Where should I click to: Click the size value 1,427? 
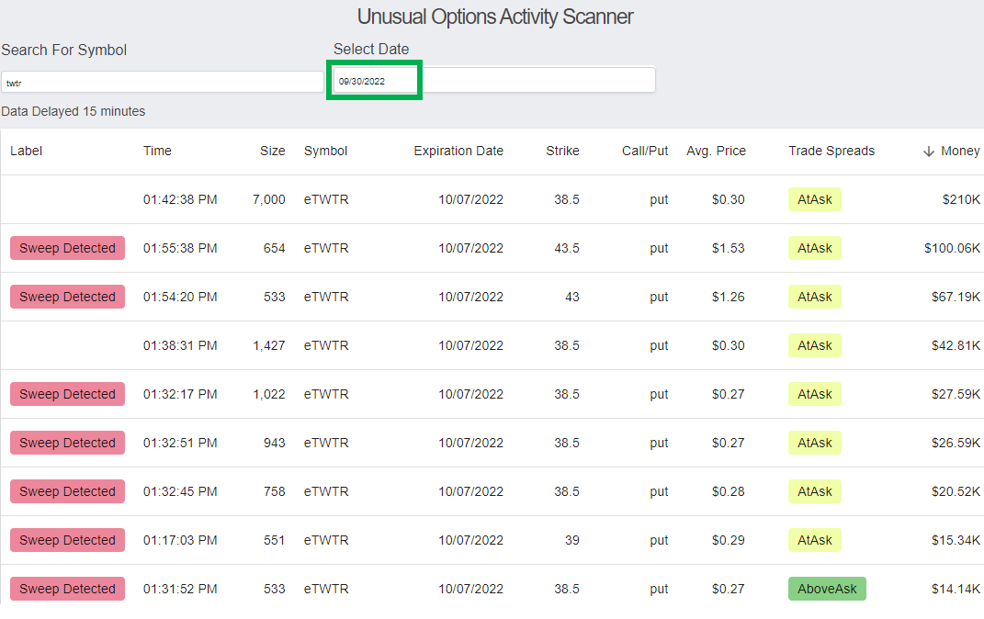point(268,345)
